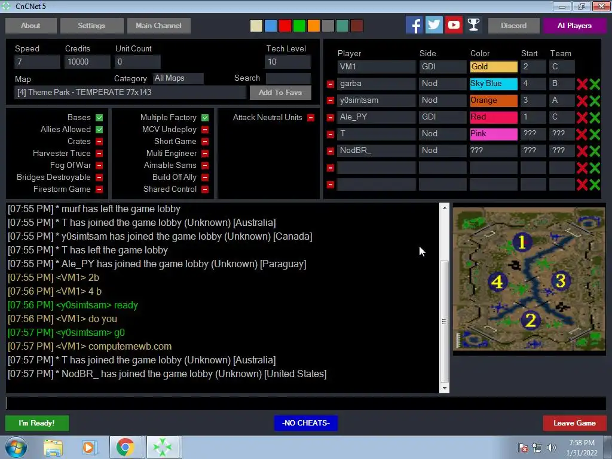Focus the chat message input field
This screenshot has height=459, width=612.
coord(306,403)
